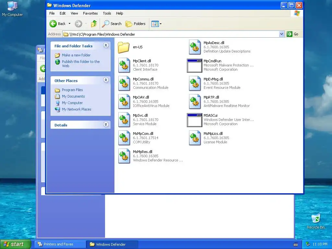Click the Forward arrow button

pyautogui.click(x=78, y=24)
